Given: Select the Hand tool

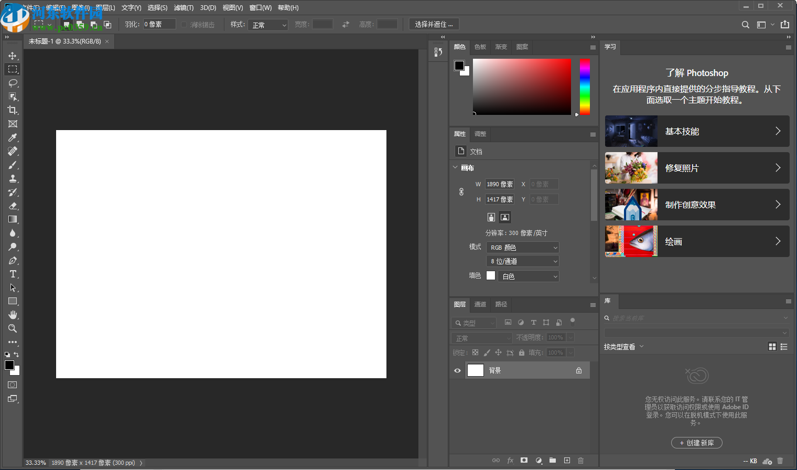Looking at the screenshot, I should click(13, 315).
